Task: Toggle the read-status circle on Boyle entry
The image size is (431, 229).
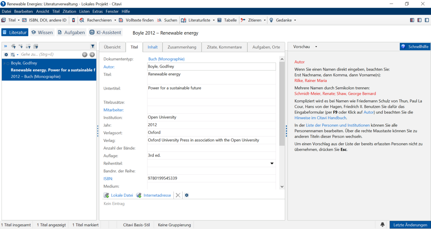Action: pos(8,63)
